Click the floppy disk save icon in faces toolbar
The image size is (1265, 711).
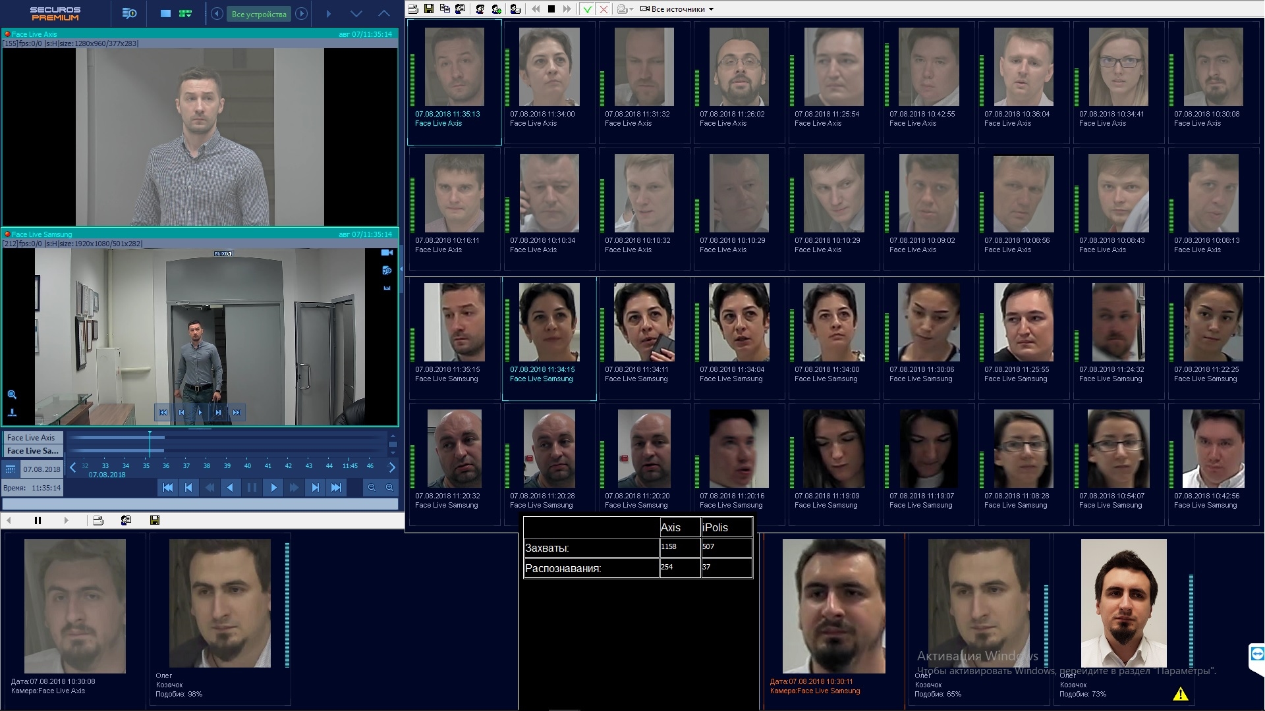click(x=429, y=9)
